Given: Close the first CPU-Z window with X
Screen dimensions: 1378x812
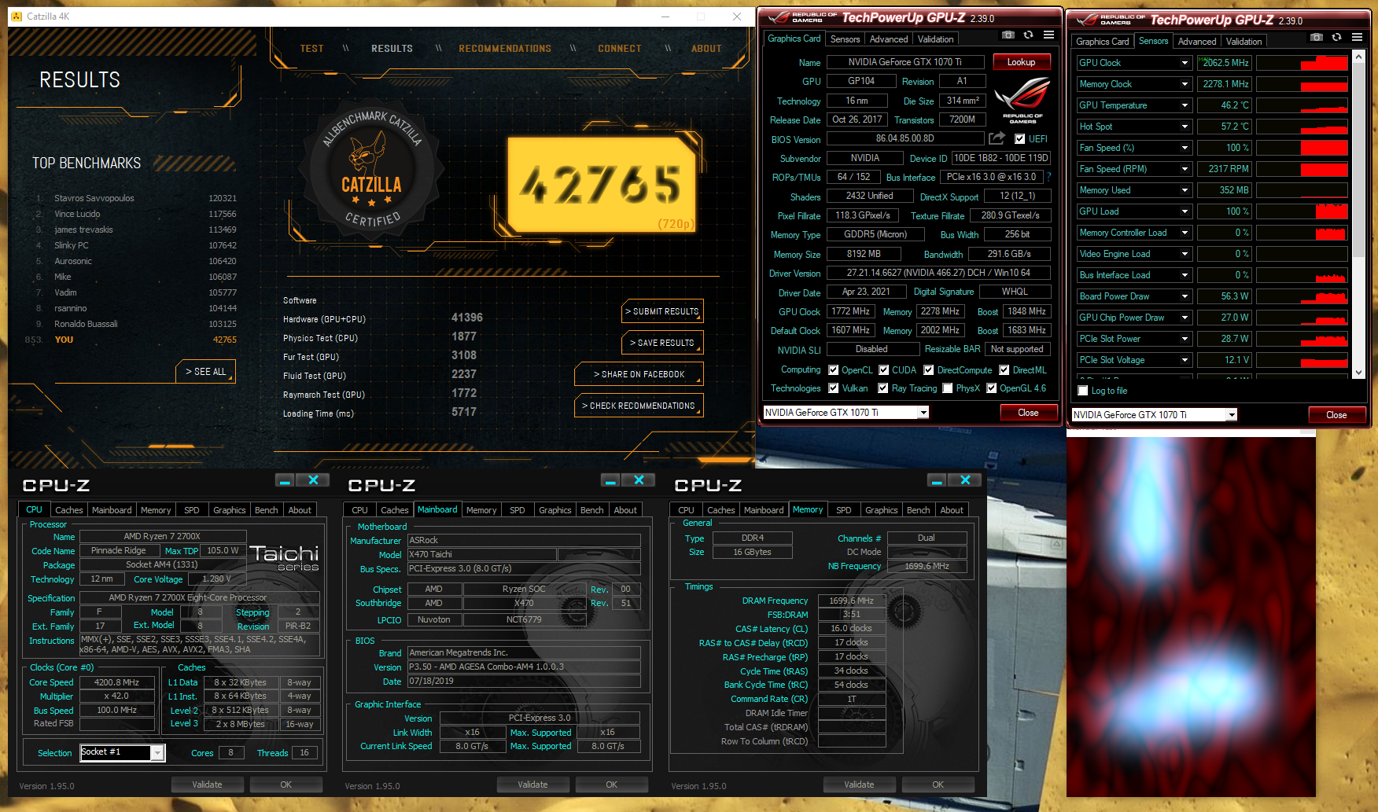Looking at the screenshot, I should [x=313, y=480].
